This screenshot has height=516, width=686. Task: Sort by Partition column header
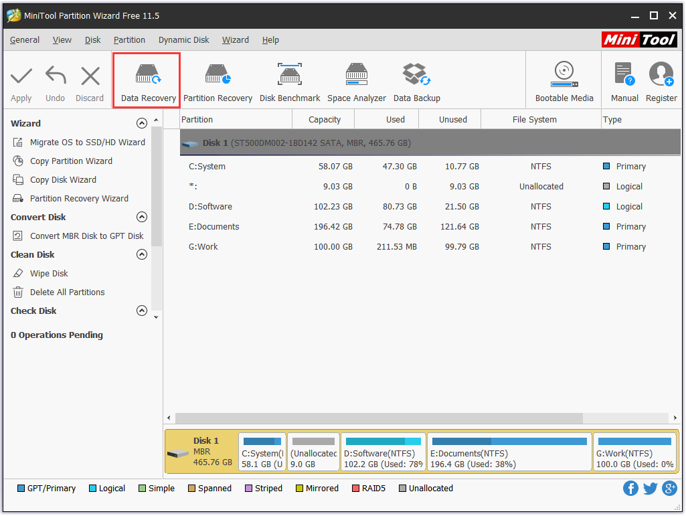(x=236, y=120)
